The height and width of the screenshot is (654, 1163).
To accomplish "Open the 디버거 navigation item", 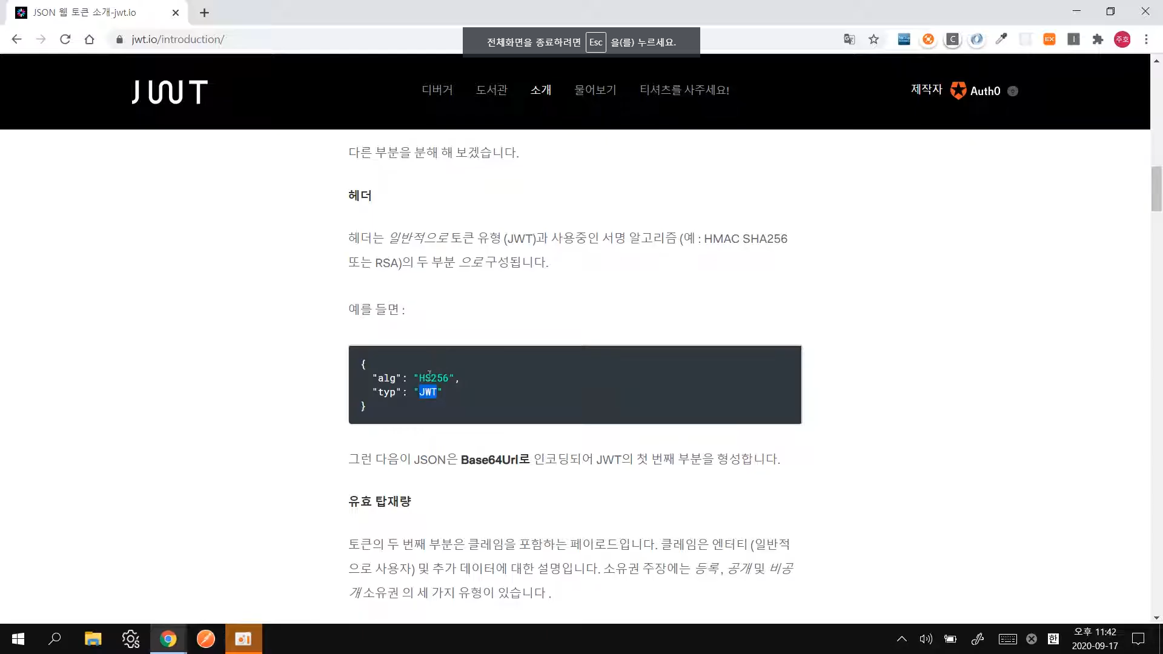I will (x=437, y=90).
